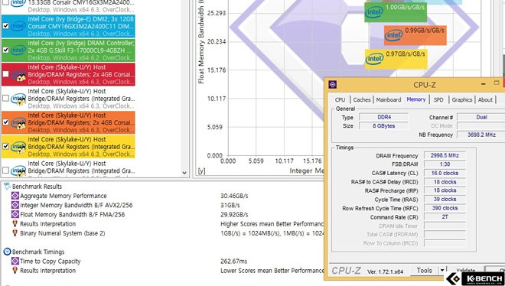Uncheck the yellow Skylake-U/Y Integrated Graphics entry
This screenshot has width=505, height=286.
pyautogui.click(x=6, y=146)
